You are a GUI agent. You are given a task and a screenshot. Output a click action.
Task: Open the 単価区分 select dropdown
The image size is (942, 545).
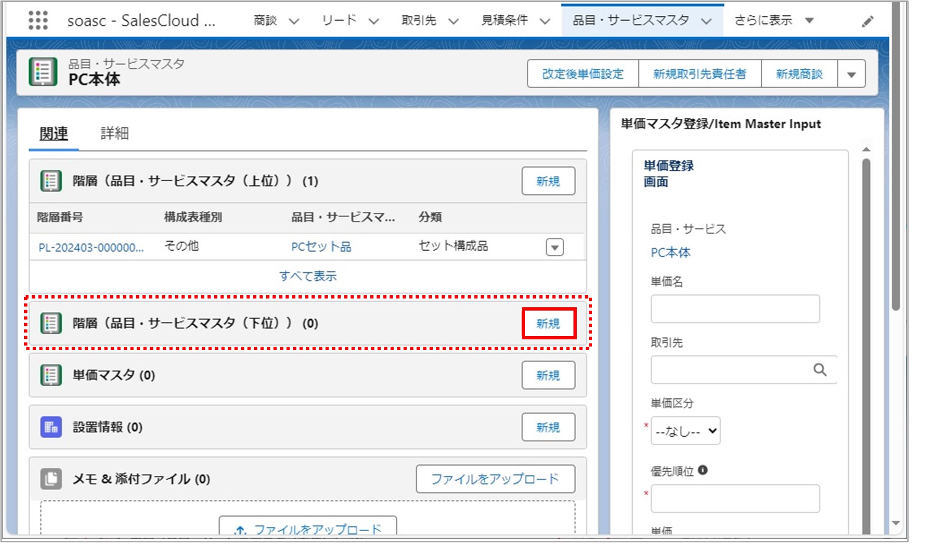point(685,431)
